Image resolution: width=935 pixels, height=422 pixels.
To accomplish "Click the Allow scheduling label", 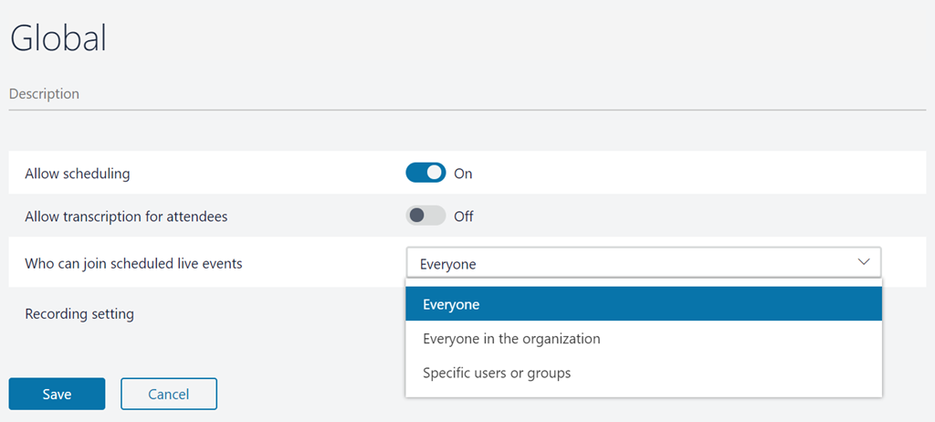I will 78,174.
